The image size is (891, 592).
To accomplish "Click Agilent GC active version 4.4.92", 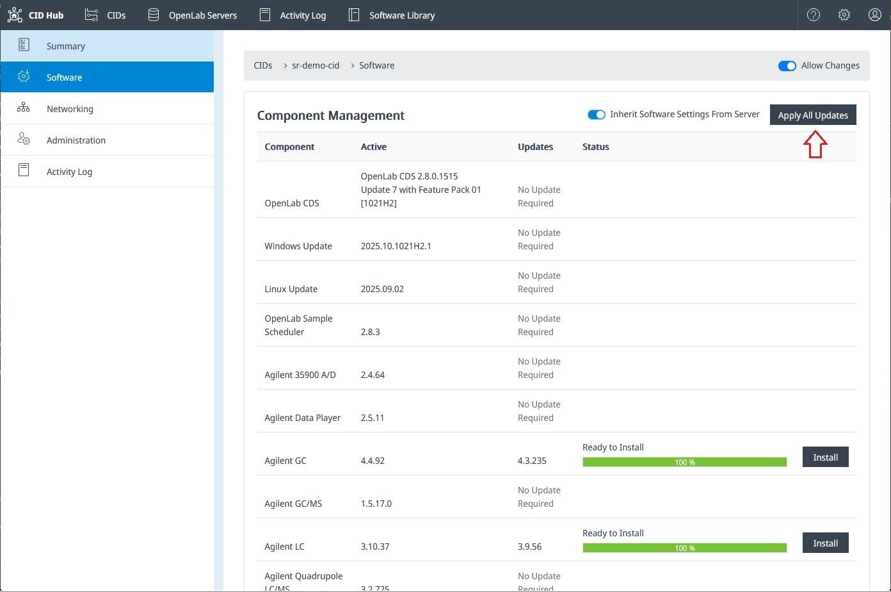I will pos(373,461).
